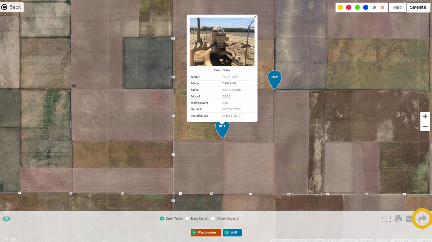The image size is (432, 242).
Task: Select the Deer Valley radio button
Action: (162, 219)
